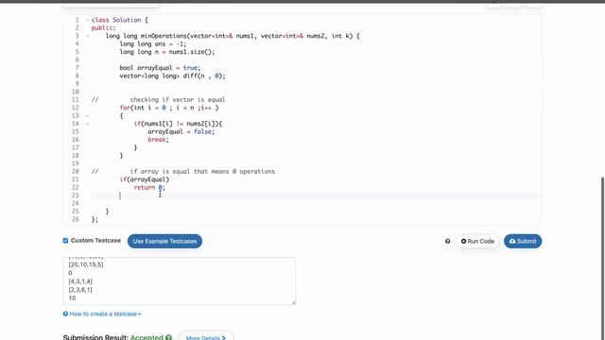605x340 pixels.
Task: Submit the solution
Action: [523, 242]
